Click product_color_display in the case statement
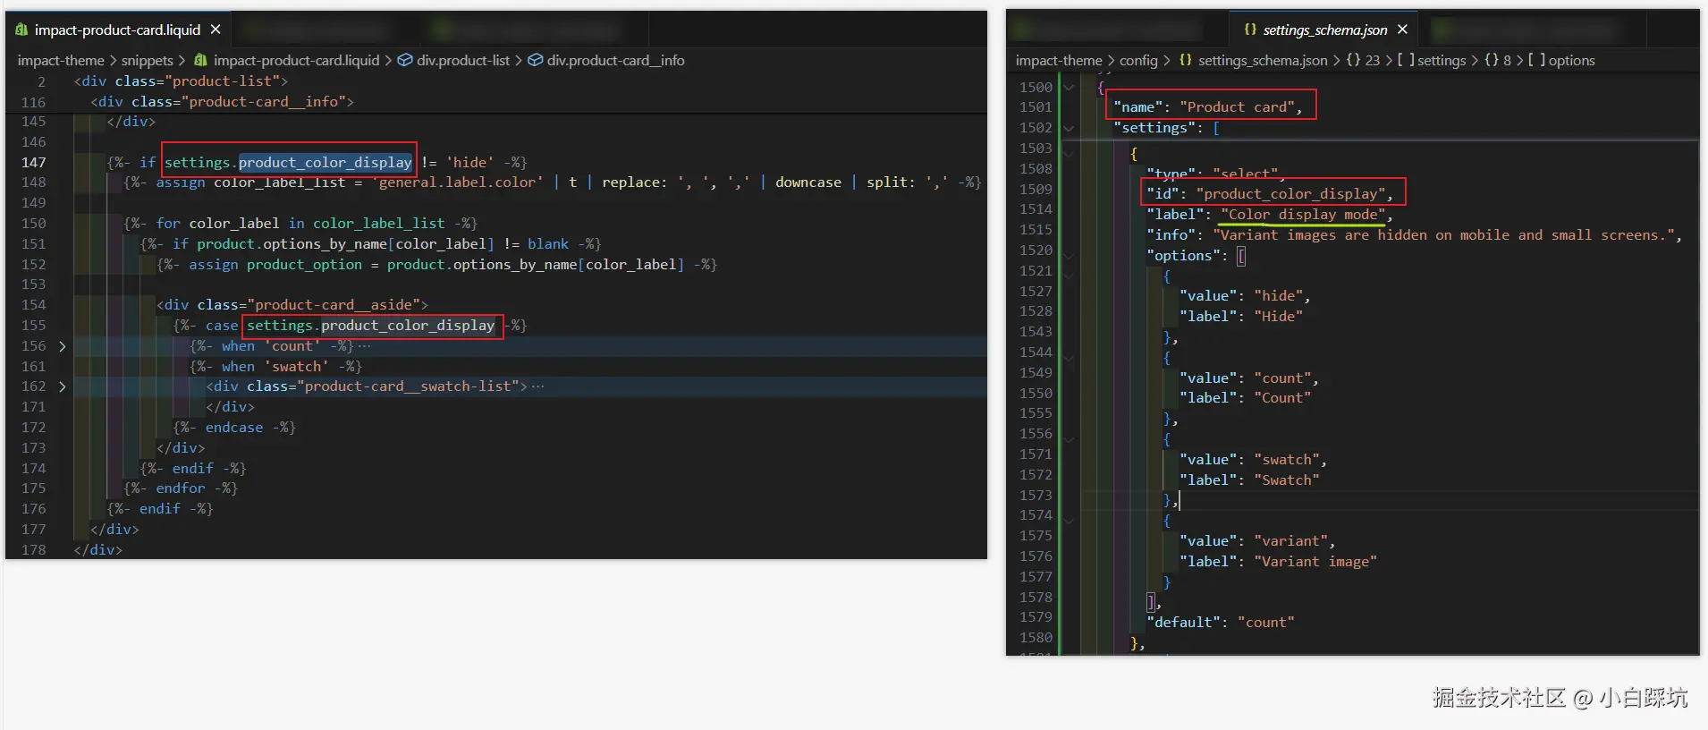1708x730 pixels. [x=408, y=326]
